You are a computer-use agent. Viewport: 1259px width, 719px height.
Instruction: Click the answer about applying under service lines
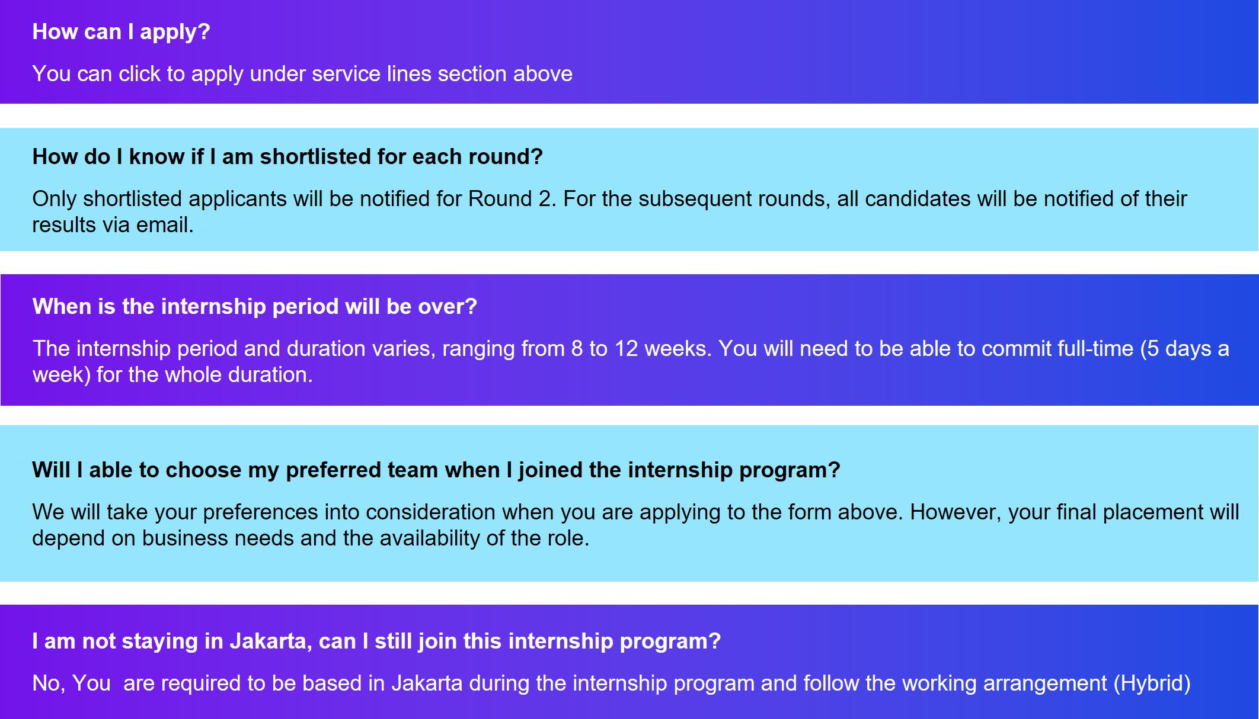(302, 74)
